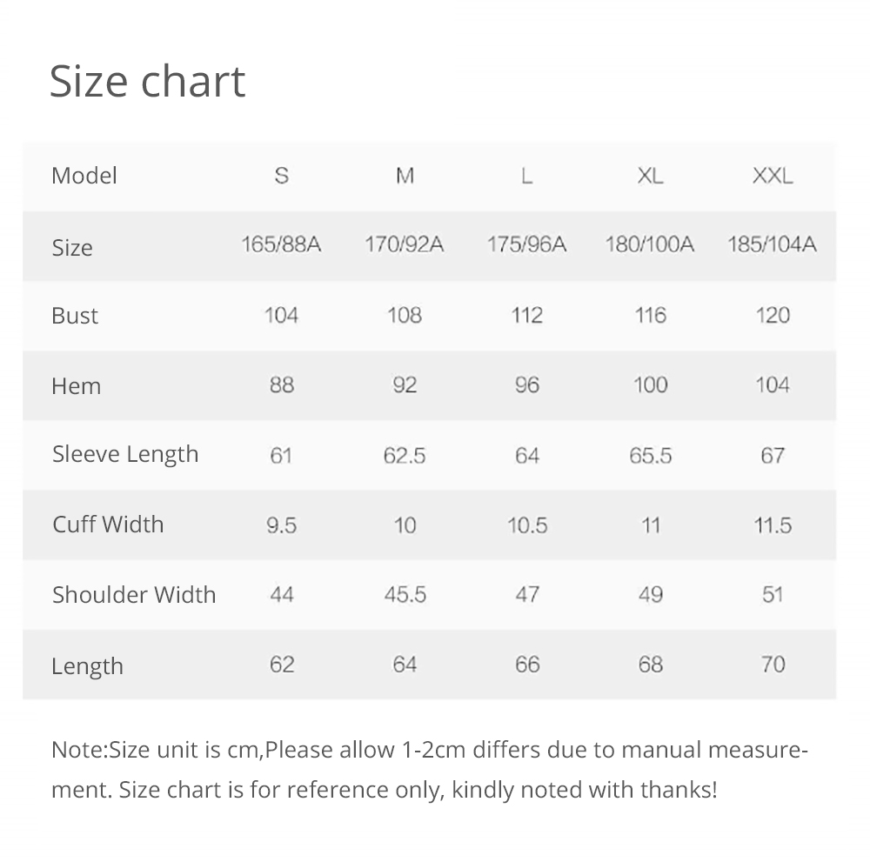The height and width of the screenshot is (862, 870).
Task: Select the L column header
Action: pos(526,176)
